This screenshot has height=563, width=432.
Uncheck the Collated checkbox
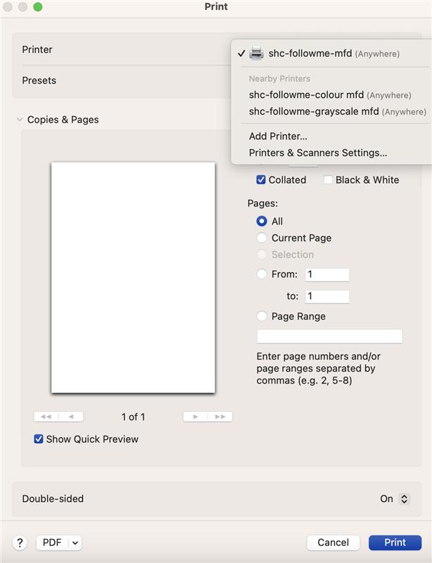point(261,179)
